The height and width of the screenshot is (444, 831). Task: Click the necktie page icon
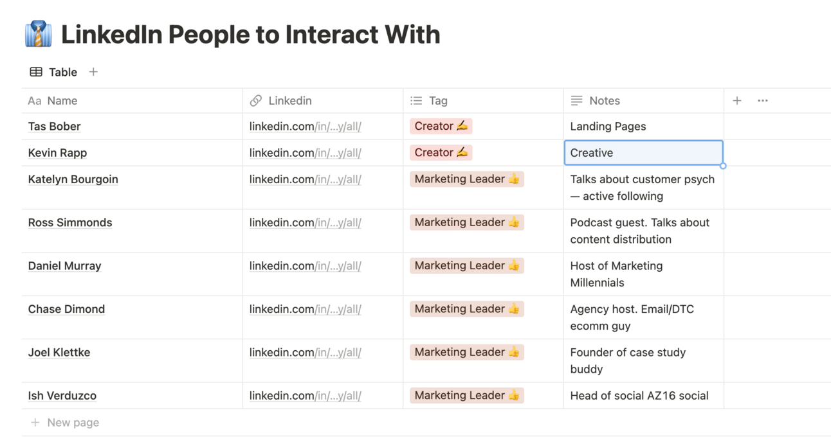tap(38, 34)
